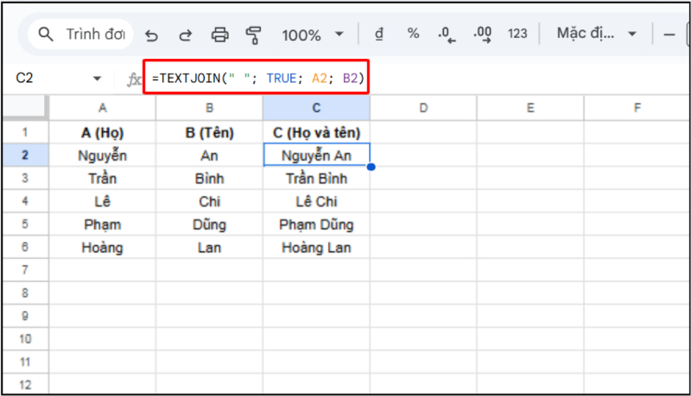This screenshot has width=691, height=396.
Task: Click cell 'Phạm Dũng'
Action: tap(316, 224)
